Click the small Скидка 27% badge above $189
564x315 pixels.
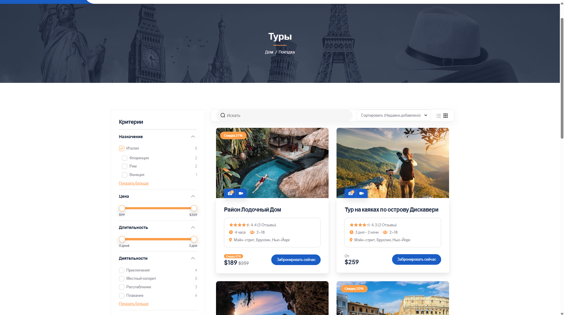tap(233, 257)
